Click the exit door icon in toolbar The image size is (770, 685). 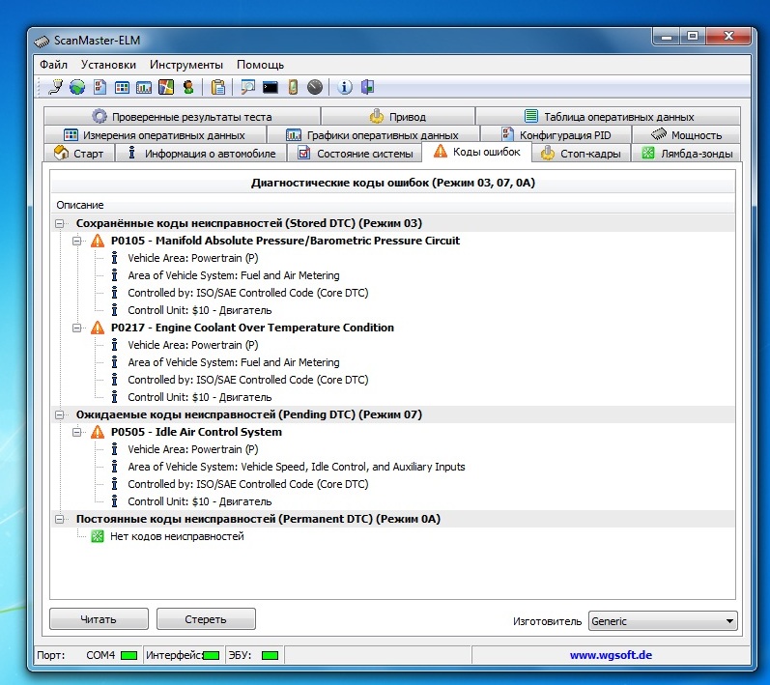[x=367, y=87]
